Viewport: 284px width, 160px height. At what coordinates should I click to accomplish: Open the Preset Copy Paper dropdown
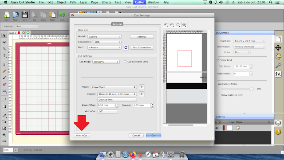tap(114, 87)
